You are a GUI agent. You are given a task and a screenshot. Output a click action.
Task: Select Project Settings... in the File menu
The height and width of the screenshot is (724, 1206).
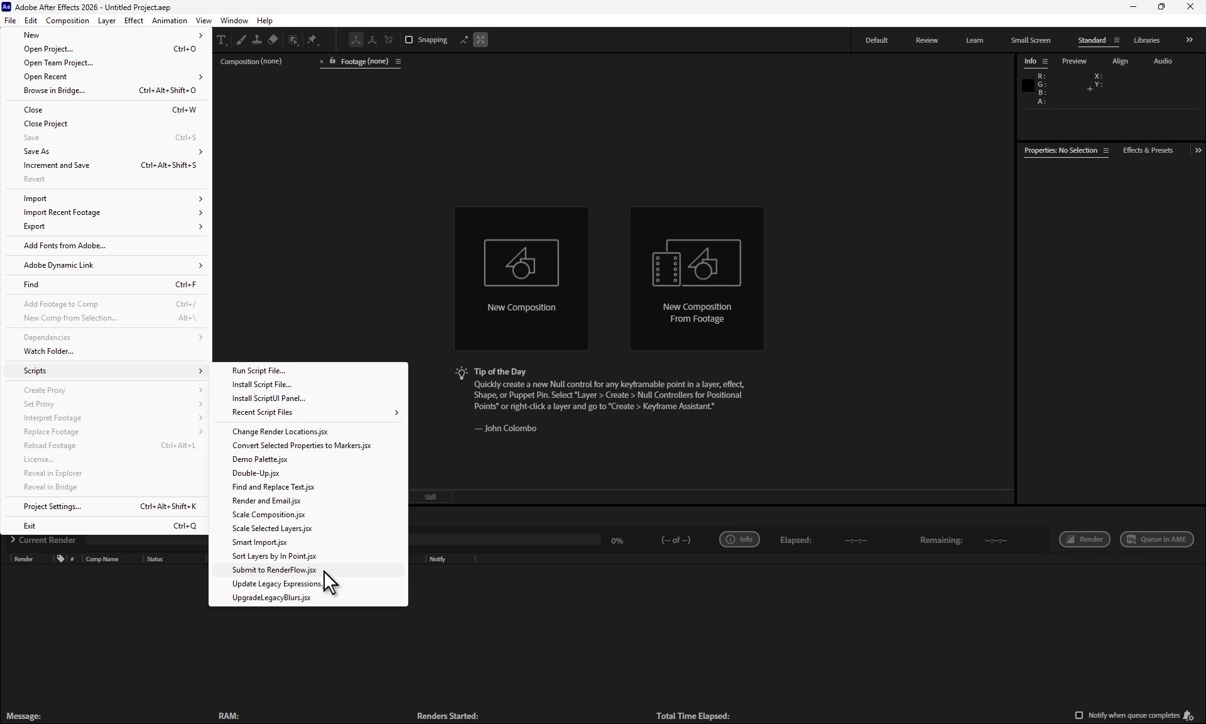pyautogui.click(x=106, y=507)
